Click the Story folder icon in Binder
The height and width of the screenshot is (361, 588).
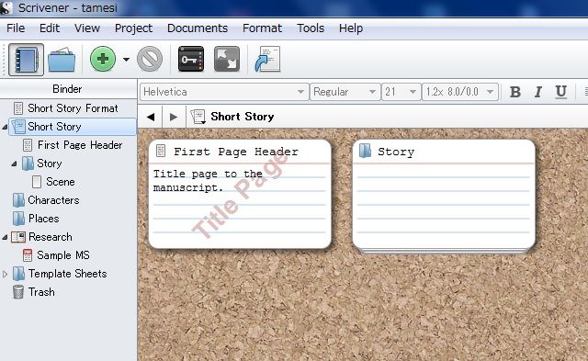28,164
